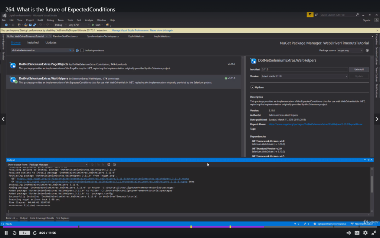Screen dimensions: 380x238
Task: Click the notifications flag icon
Action: point(310,15)
